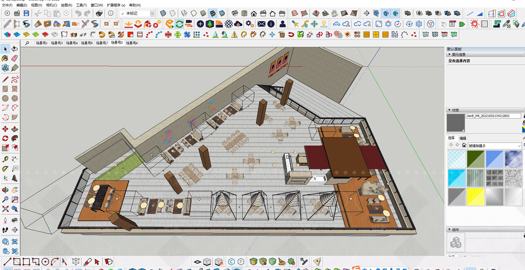
Task: Switch to scene tab 场景号1
Action: click(42, 43)
